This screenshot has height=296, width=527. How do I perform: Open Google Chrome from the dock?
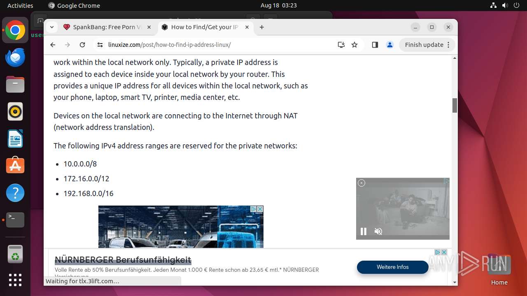(x=15, y=30)
